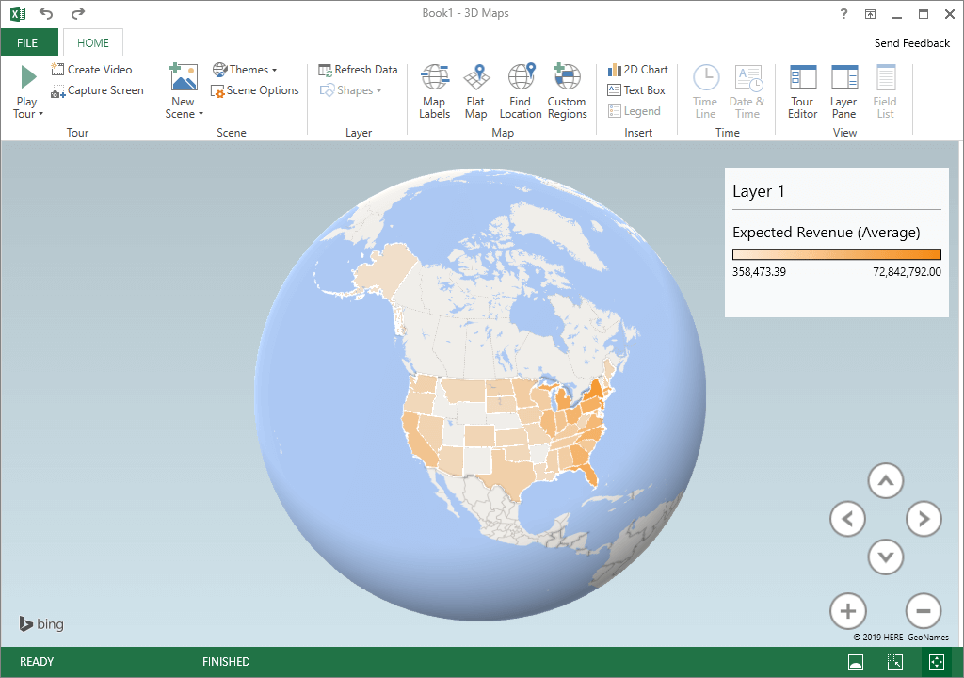Show the Layer Pane
964x678 pixels.
pos(843,90)
